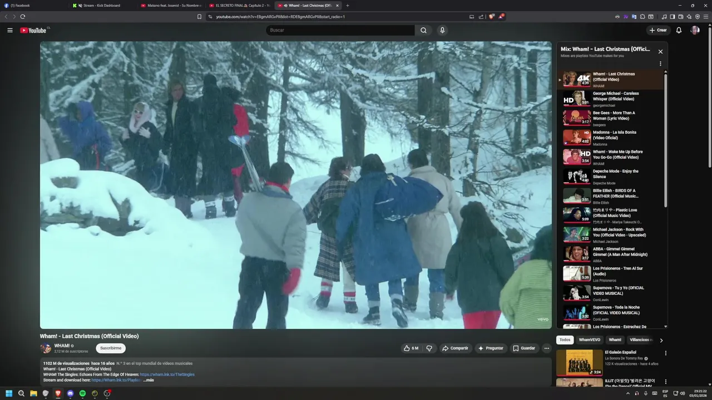The width and height of the screenshot is (712, 400).
Task: Open File Explorer from taskbar
Action: [33, 393]
